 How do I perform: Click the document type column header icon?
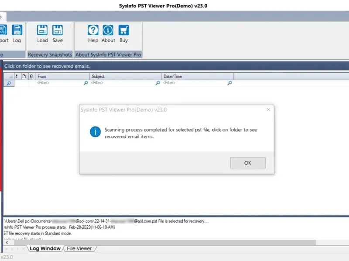(24, 77)
